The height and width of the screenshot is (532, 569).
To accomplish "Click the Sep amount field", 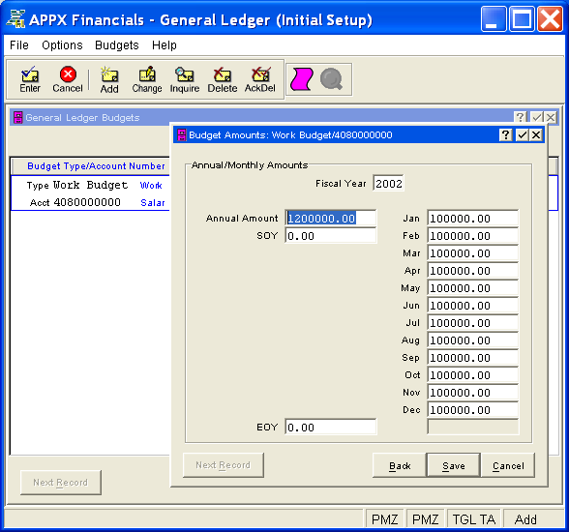I will pyautogui.click(x=473, y=358).
